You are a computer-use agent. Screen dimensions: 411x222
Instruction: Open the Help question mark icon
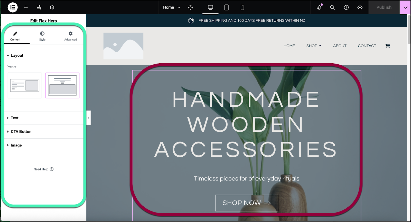346,7
